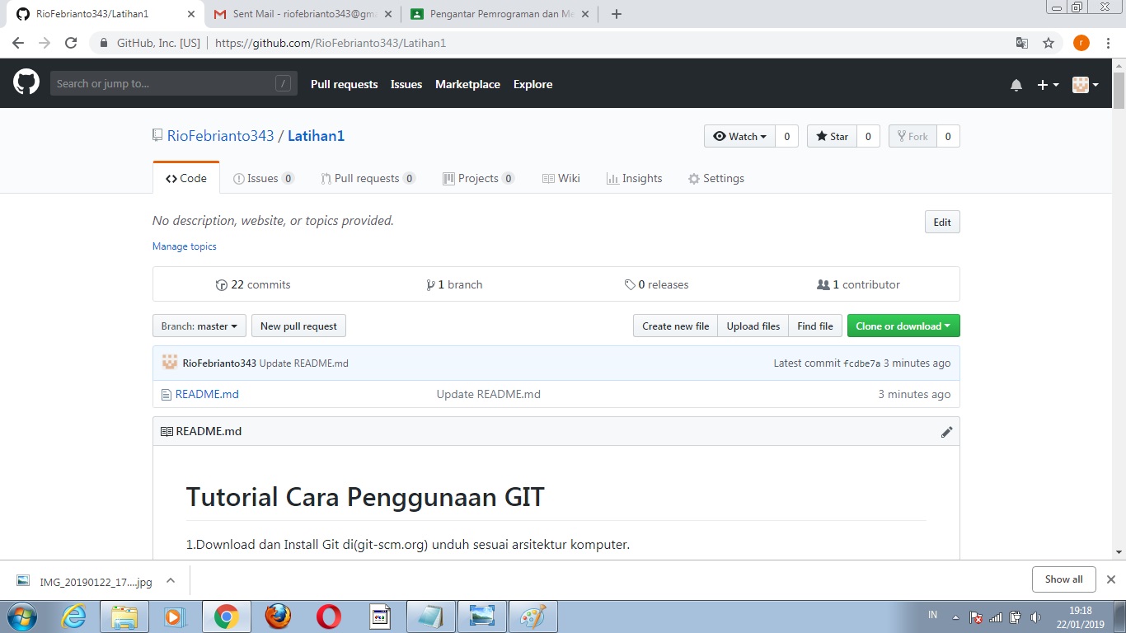
Task: Reload the page in Chrome
Action: pyautogui.click(x=71, y=43)
